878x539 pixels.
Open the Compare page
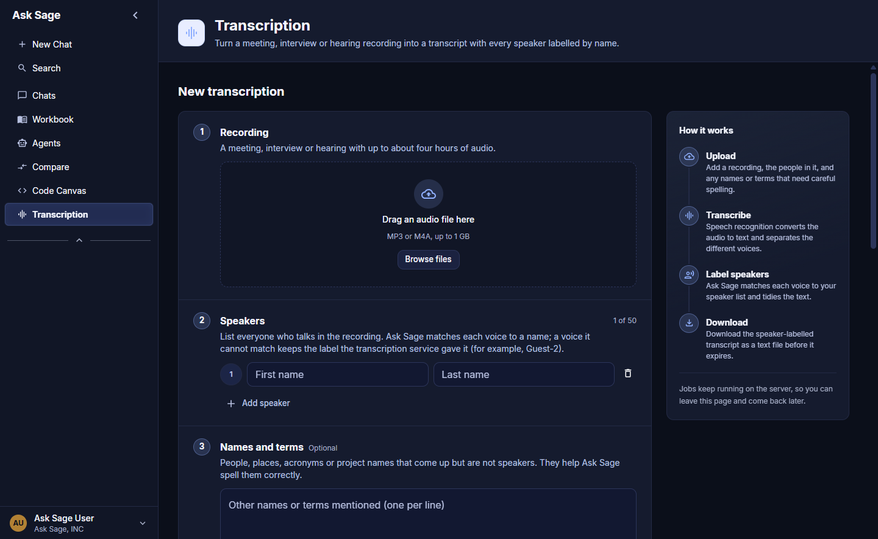pyautogui.click(x=79, y=167)
